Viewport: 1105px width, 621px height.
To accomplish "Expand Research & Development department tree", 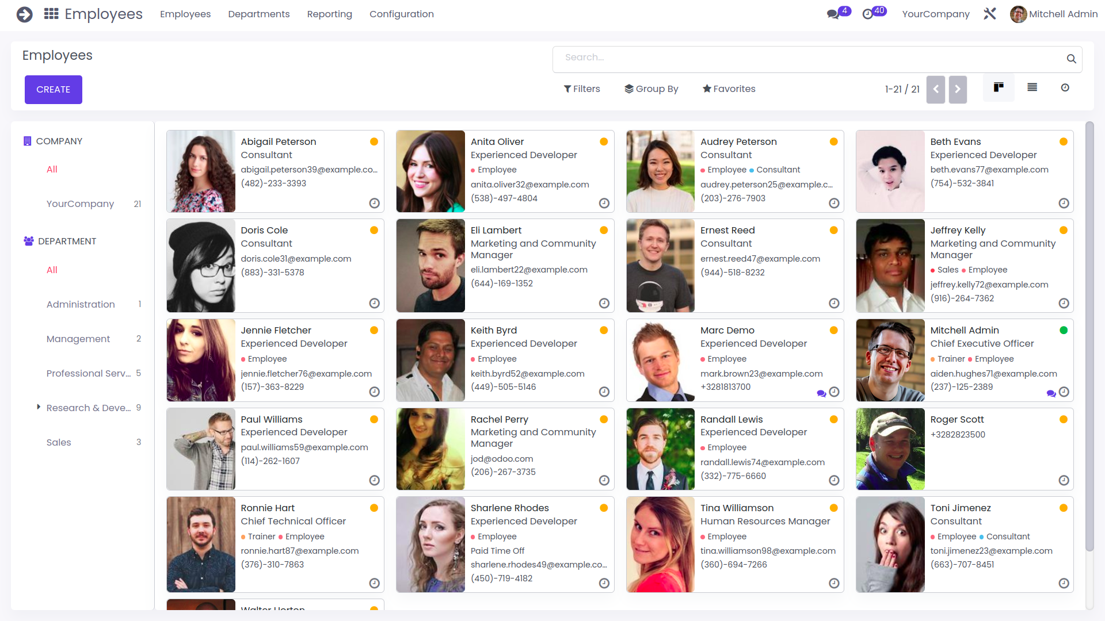I will (39, 407).
